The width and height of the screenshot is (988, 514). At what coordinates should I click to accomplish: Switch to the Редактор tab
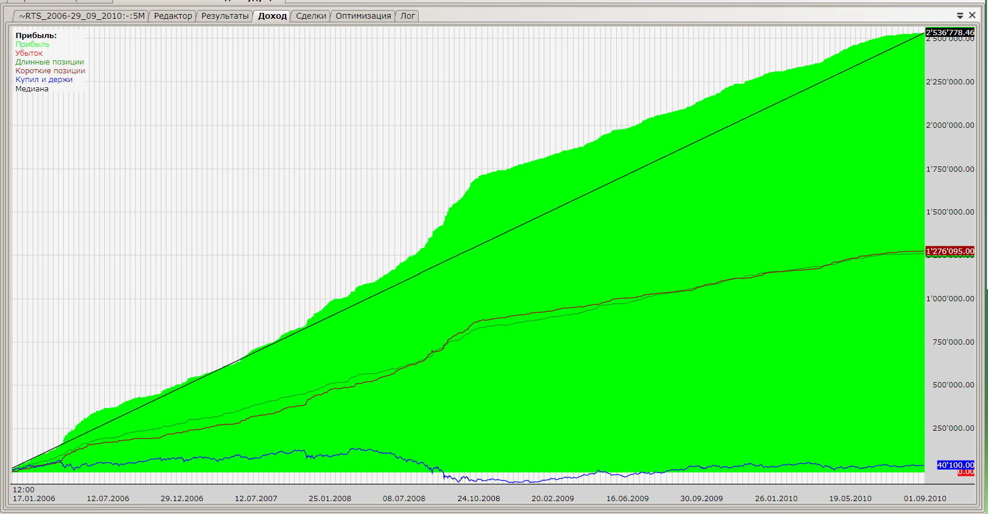(172, 16)
